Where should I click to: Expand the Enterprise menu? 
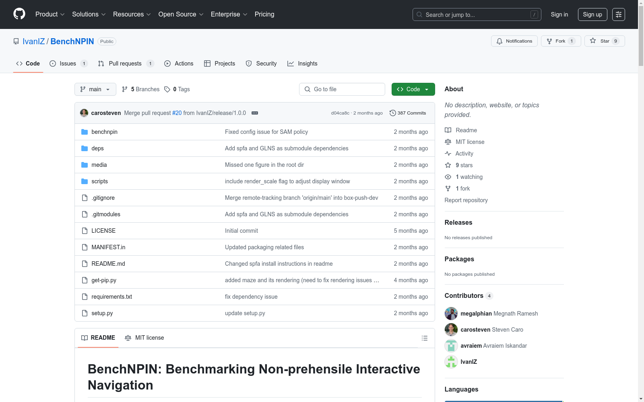click(x=229, y=14)
